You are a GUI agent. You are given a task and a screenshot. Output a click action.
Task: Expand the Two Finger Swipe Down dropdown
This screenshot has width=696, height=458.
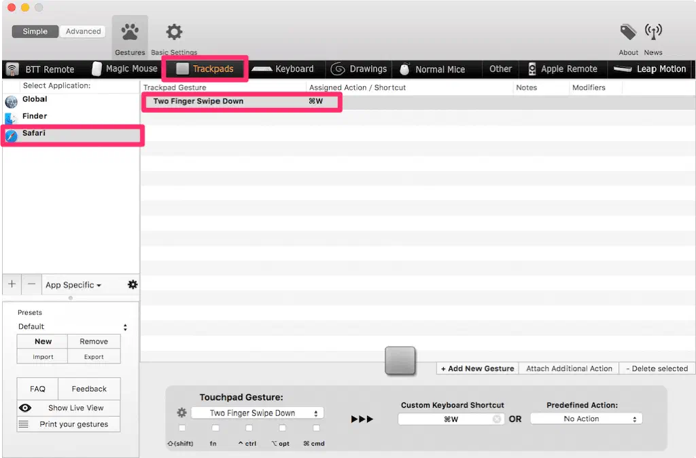click(257, 413)
